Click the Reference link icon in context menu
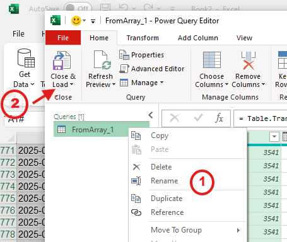This screenshot has width=287, height=242. click(x=136, y=212)
